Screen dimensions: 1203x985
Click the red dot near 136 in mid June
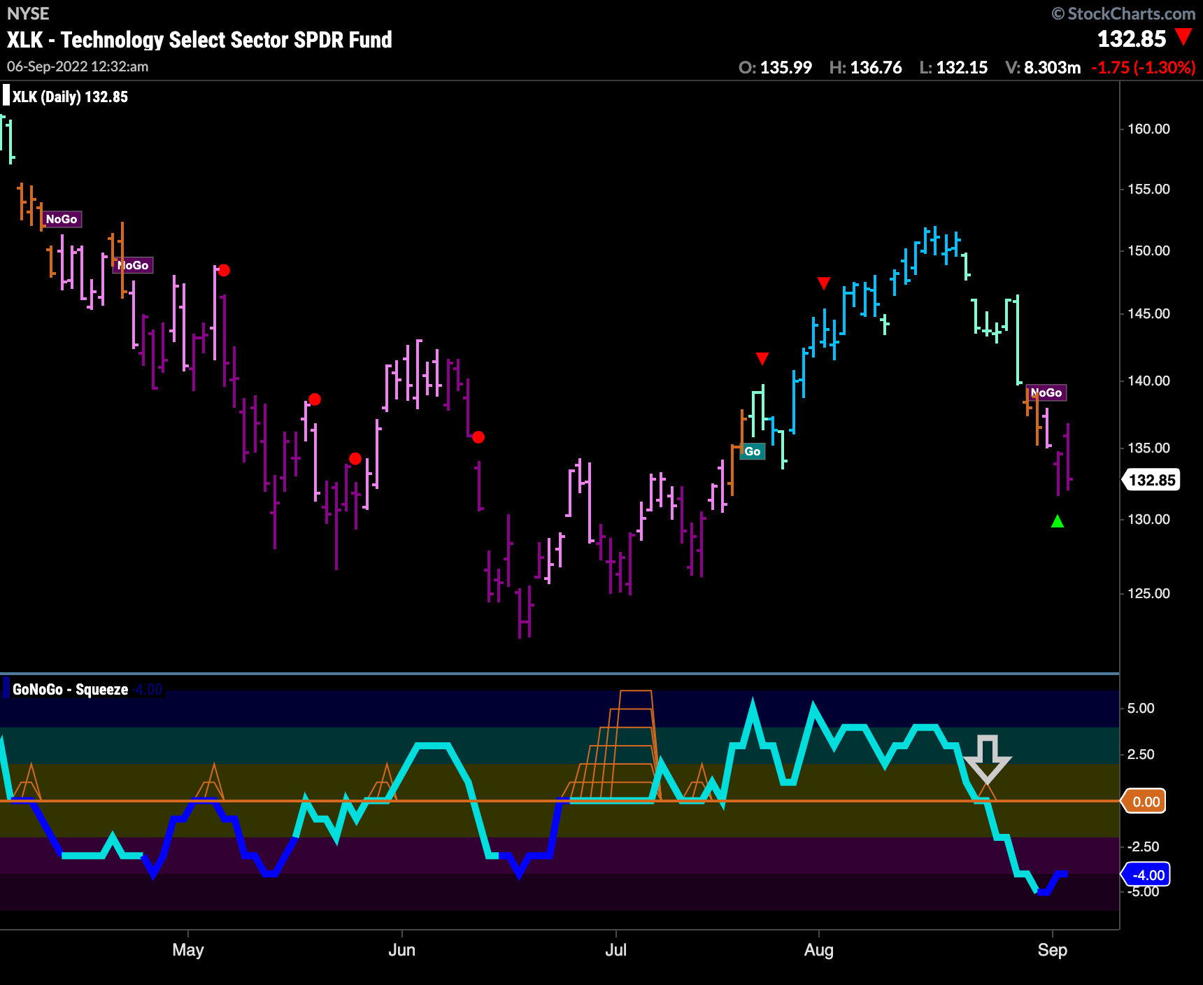[x=478, y=437]
